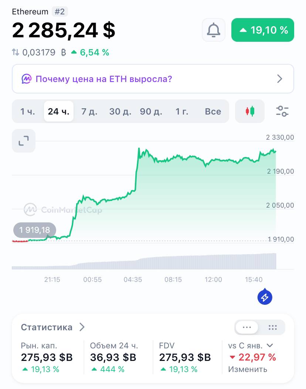306x389 pixels.
Task: Tap the ETH/BTC swap arrows icon
Action: tap(16, 52)
